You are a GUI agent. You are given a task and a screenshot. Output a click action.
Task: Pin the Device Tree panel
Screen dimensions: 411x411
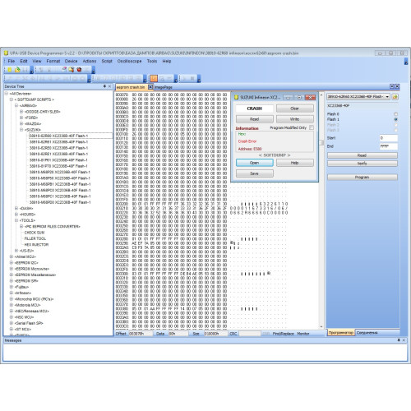(104, 86)
